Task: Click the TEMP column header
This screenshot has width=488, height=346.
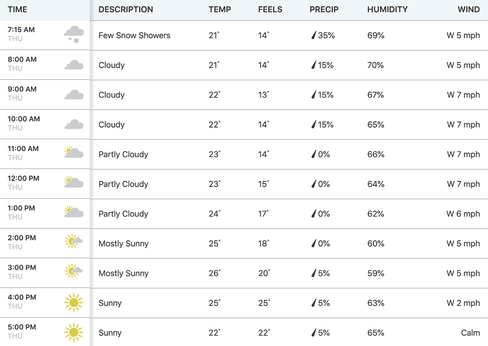Action: 220,9
